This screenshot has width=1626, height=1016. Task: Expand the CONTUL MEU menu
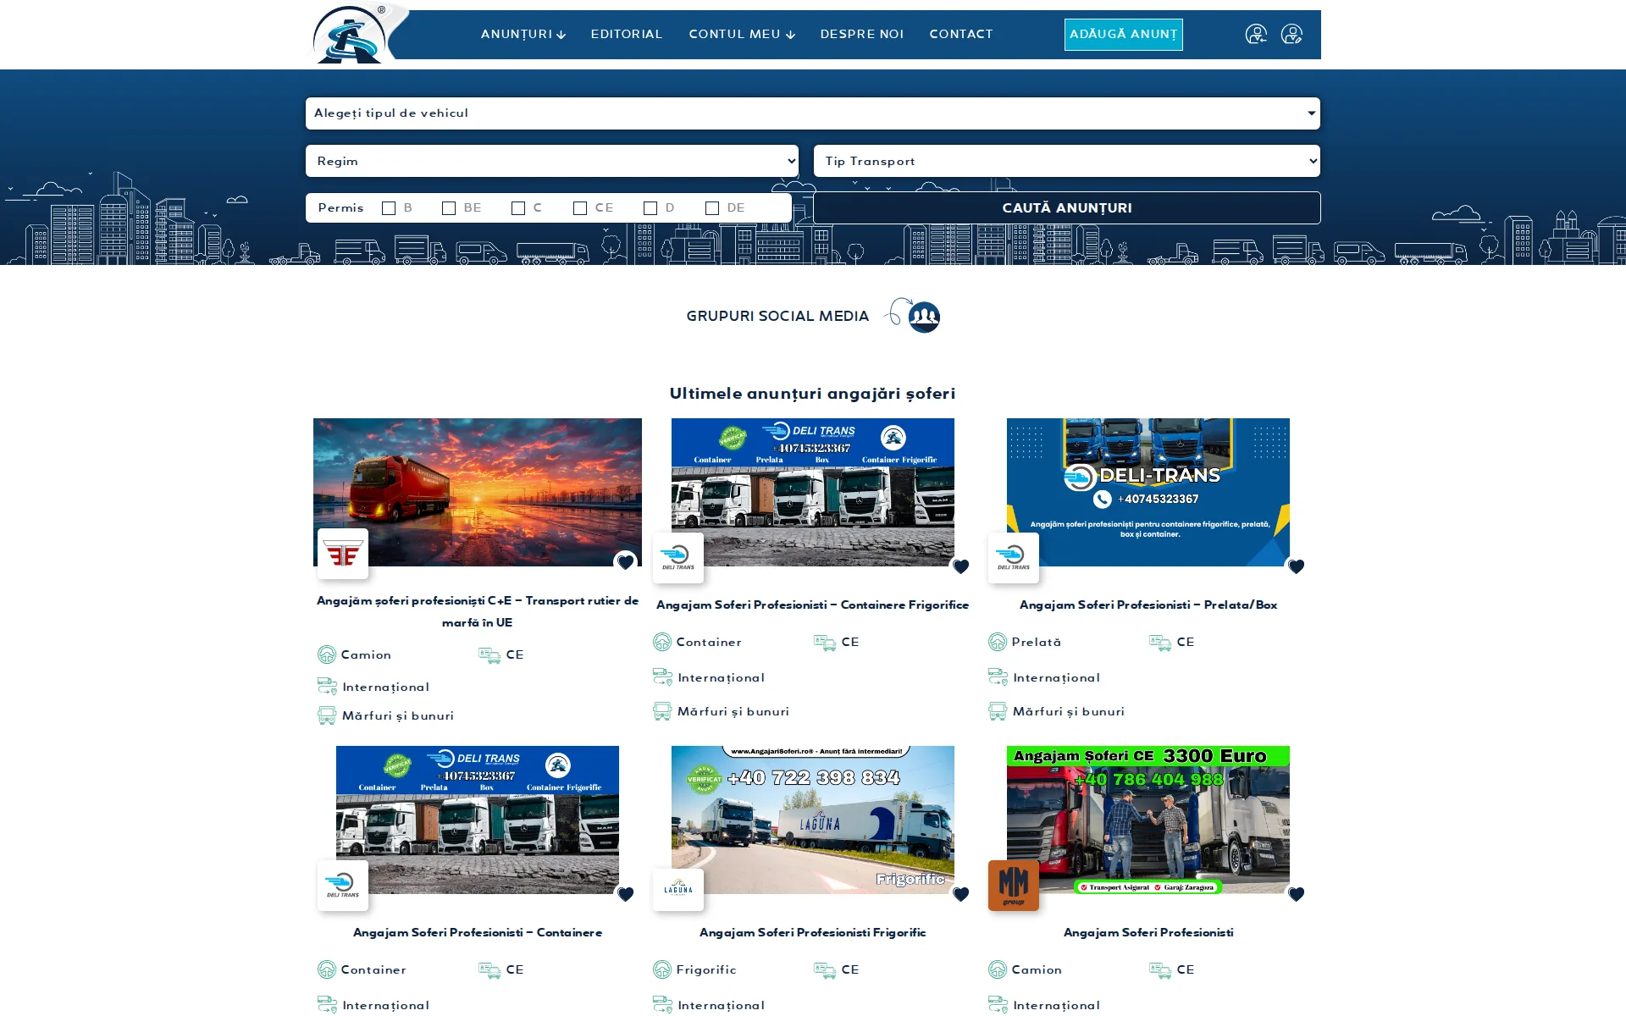pos(742,35)
